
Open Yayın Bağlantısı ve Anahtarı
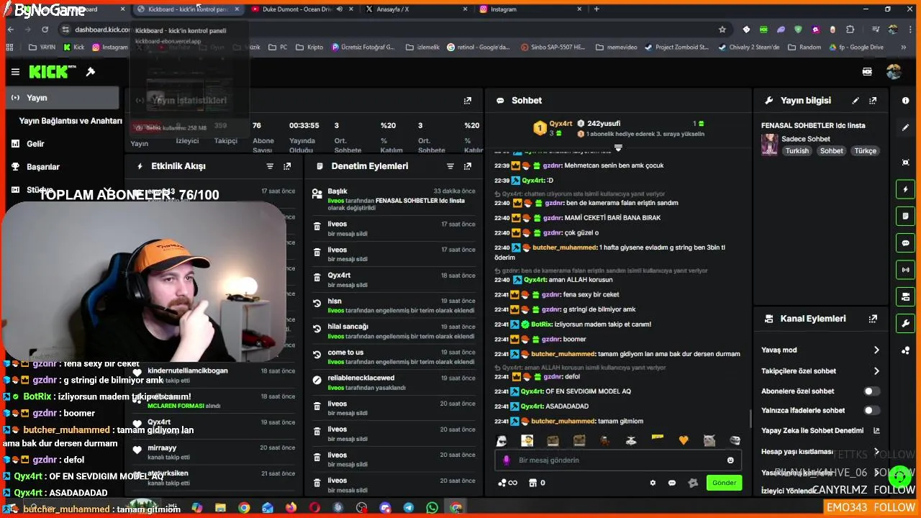(x=71, y=121)
